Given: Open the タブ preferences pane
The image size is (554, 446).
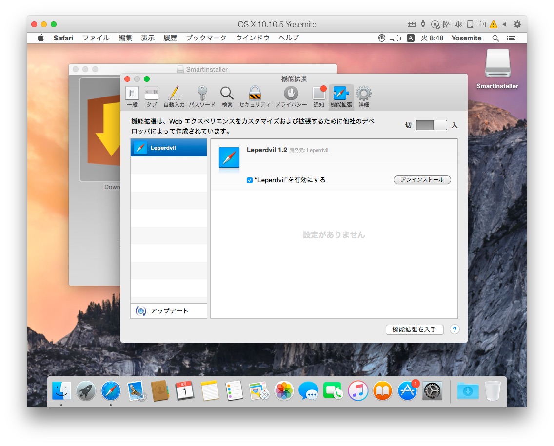Looking at the screenshot, I should point(152,97).
